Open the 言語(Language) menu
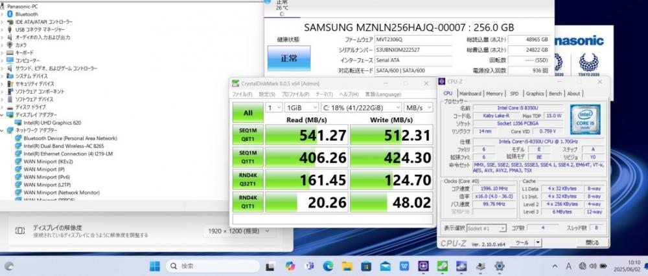 coord(383,94)
